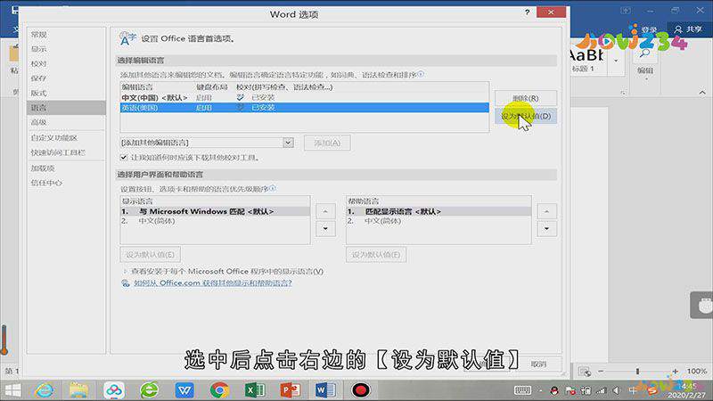Open the Windows Start menu

12,390
